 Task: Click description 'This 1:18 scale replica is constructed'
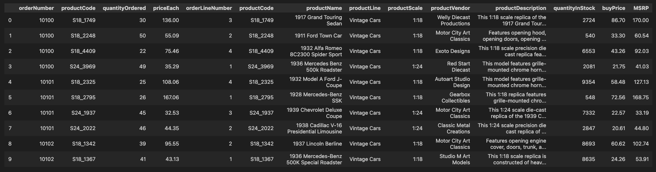(517, 159)
